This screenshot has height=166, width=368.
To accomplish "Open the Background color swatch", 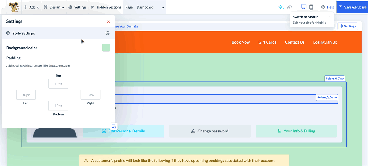I will tap(106, 48).
